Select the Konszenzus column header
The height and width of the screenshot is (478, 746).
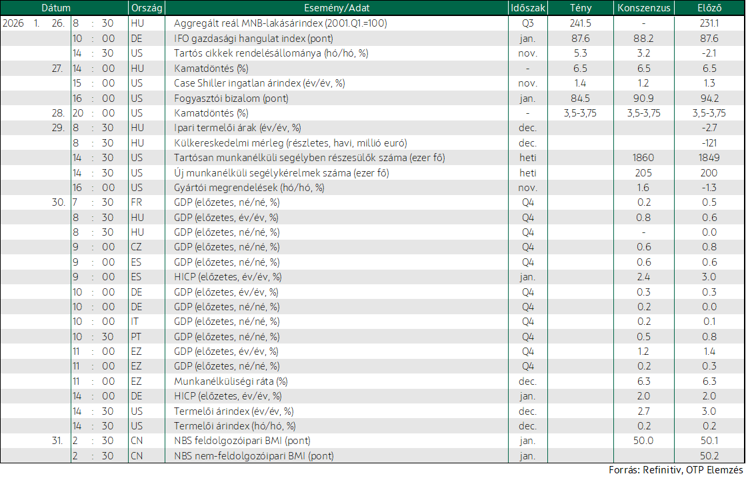(x=644, y=7)
